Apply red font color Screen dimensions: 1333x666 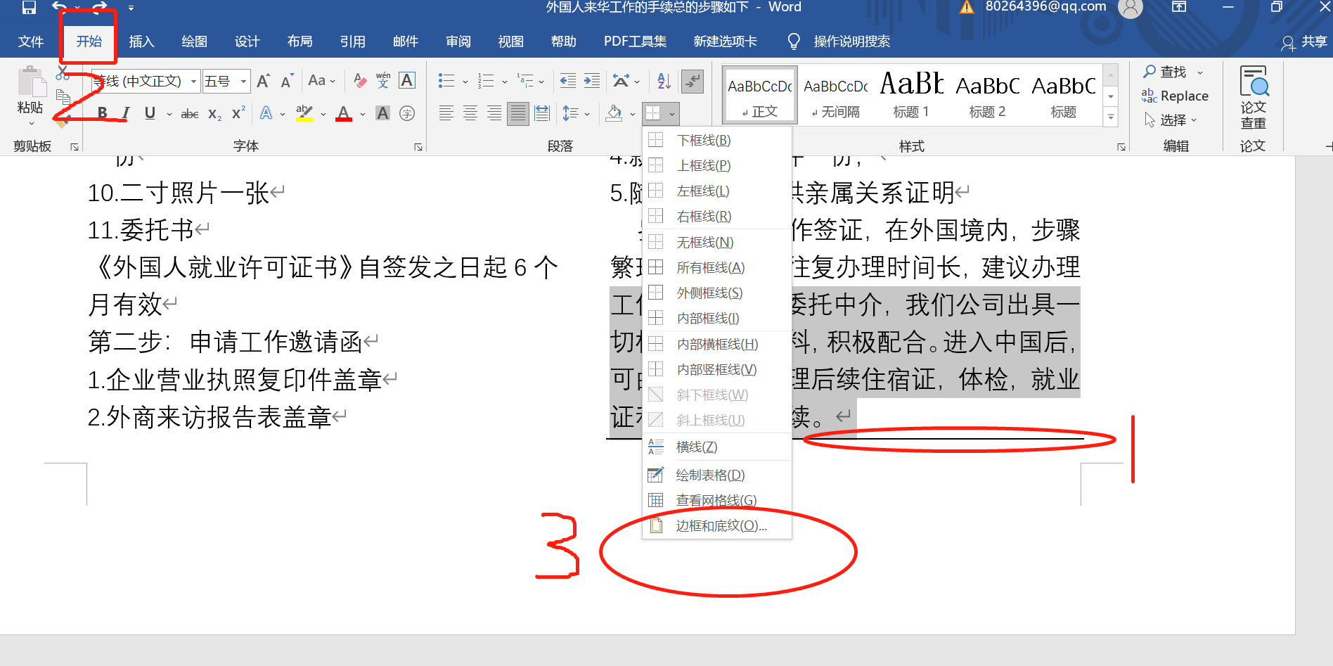pos(344,113)
